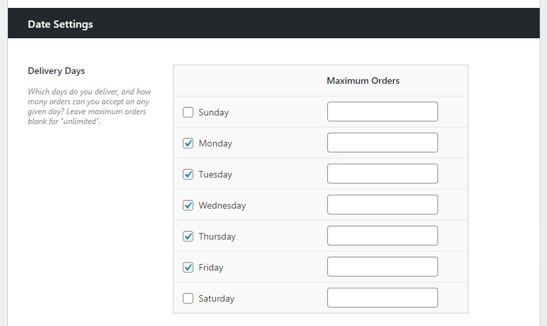Toggle the Thursday delivery checkbox
The width and height of the screenshot is (547, 326).
[188, 236]
